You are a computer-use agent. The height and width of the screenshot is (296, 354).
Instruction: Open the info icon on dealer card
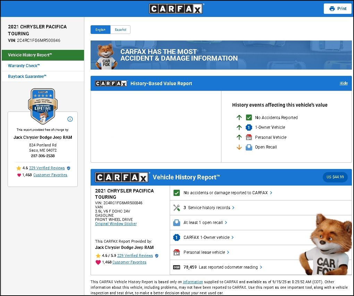click(70, 119)
